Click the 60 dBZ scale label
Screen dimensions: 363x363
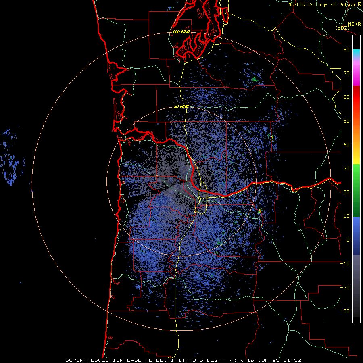pyautogui.click(x=346, y=97)
